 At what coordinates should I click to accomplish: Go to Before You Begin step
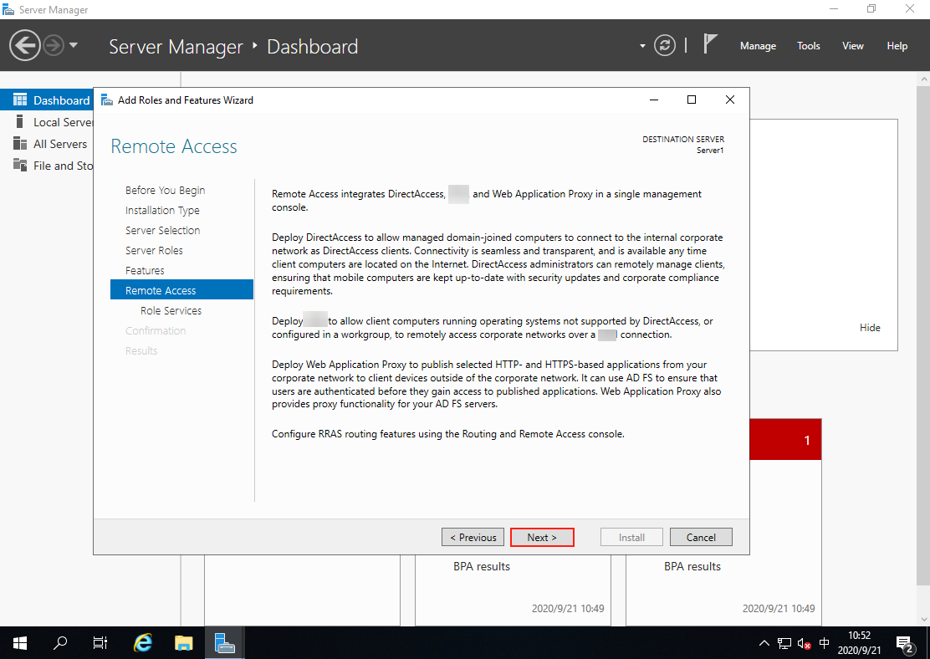165,190
